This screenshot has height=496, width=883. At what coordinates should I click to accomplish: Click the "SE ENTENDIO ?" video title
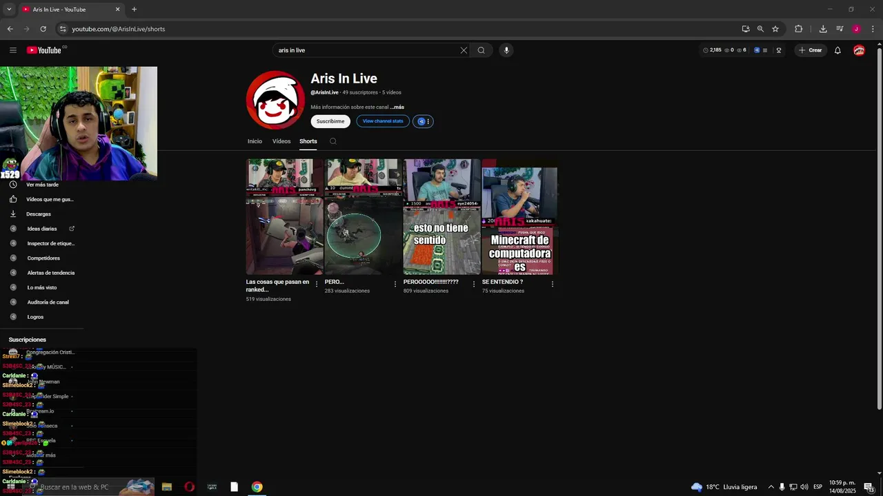click(502, 282)
